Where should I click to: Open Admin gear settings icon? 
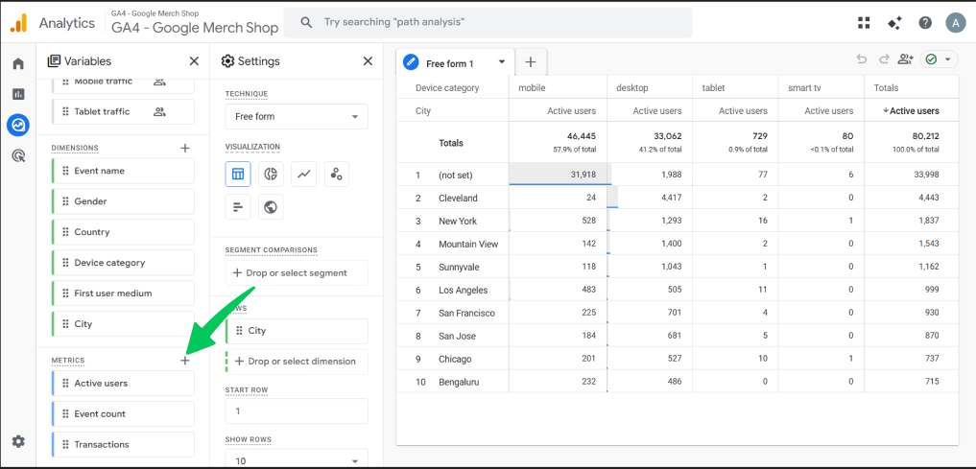tap(18, 441)
